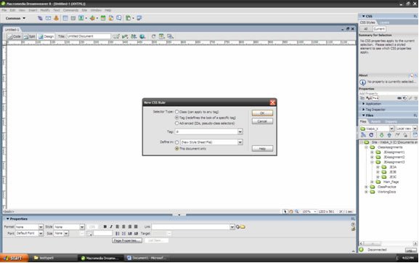Click the Comment icon in Insert bar
The width and height of the screenshot is (419, 263).
(119, 18)
